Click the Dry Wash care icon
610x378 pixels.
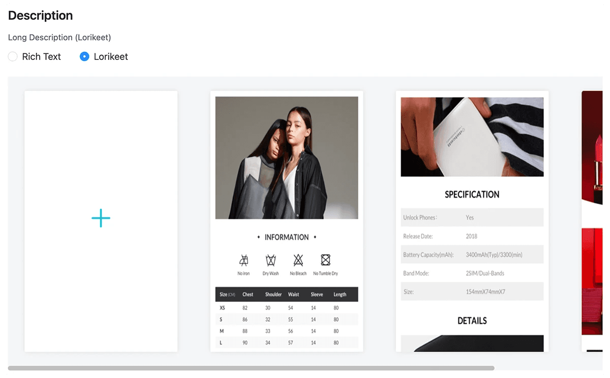click(x=270, y=261)
